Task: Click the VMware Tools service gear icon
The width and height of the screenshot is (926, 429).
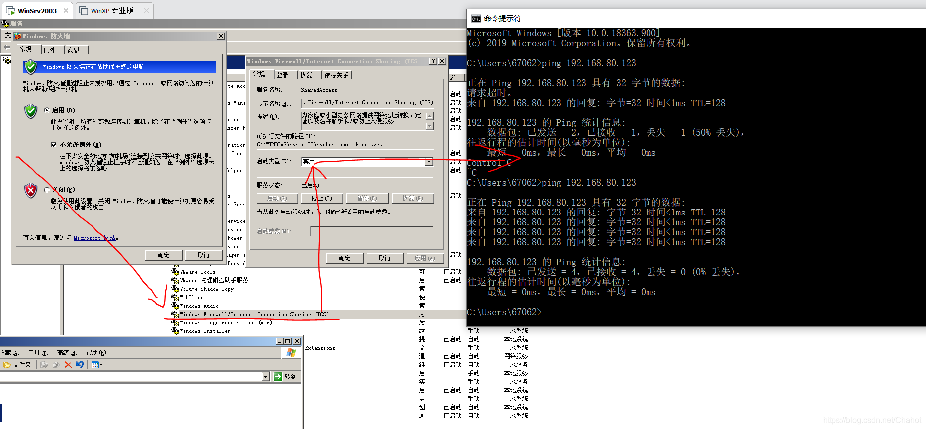Action: tap(175, 272)
